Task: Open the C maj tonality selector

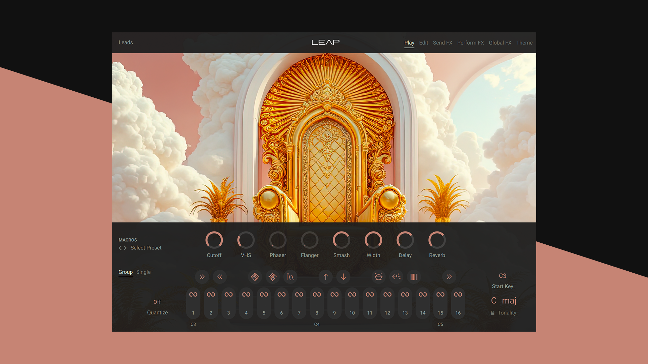Action: (504, 300)
